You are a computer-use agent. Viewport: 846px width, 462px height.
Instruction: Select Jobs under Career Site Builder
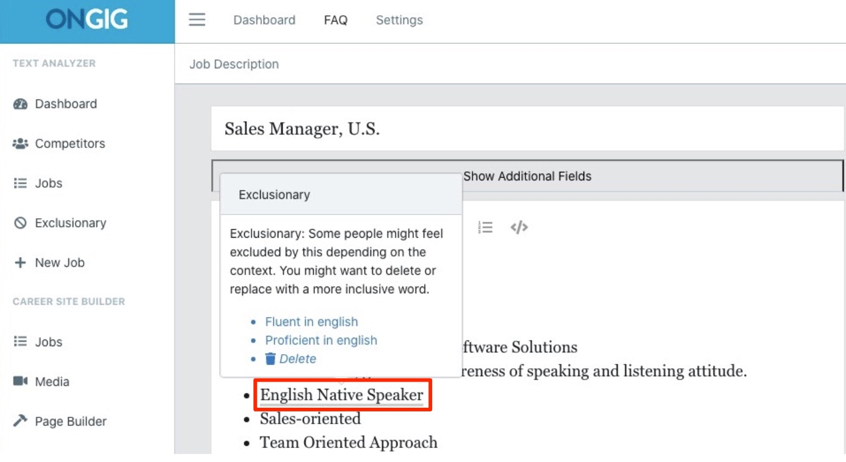48,342
